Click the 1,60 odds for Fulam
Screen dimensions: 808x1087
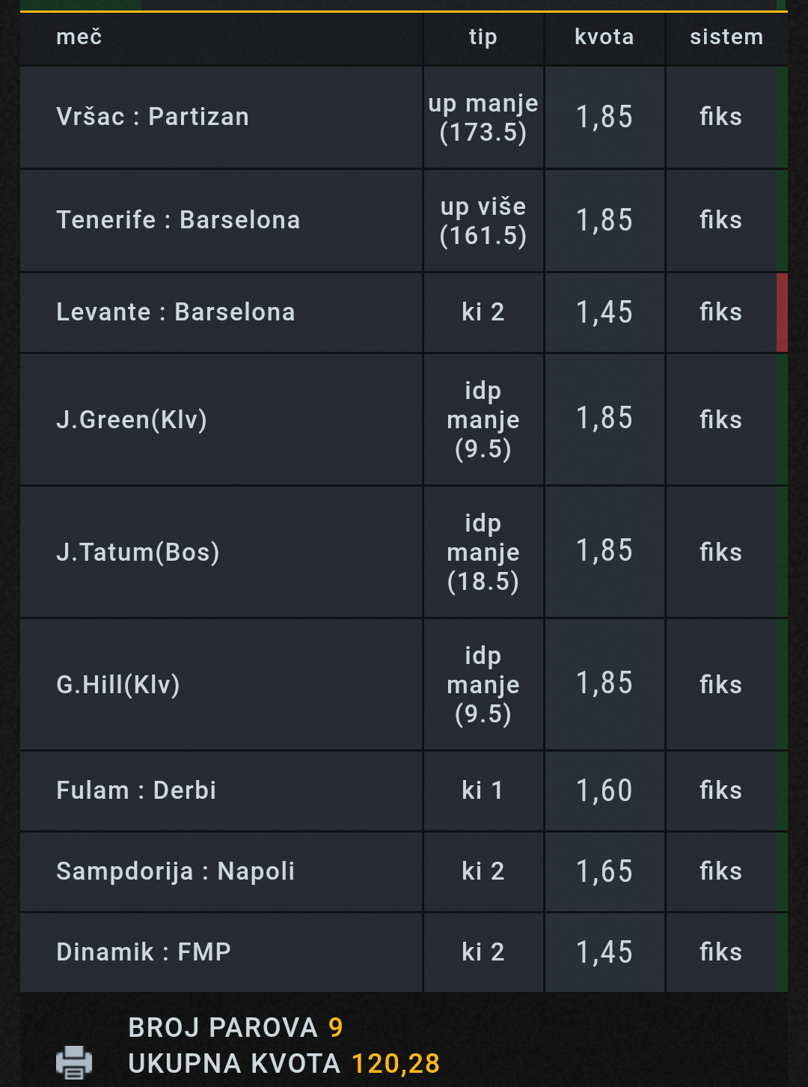point(605,791)
